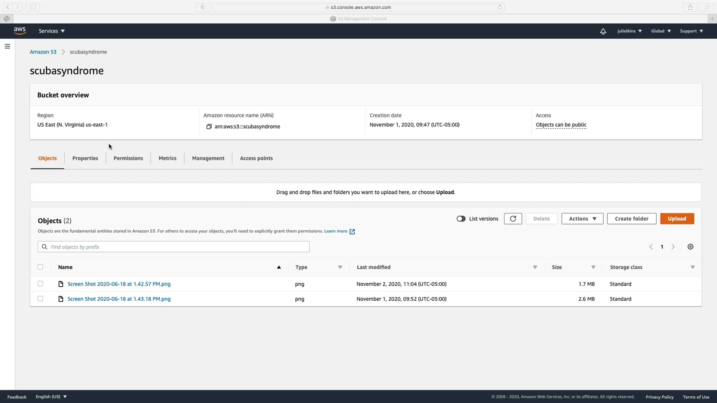Image resolution: width=717 pixels, height=403 pixels.
Task: Check the 1.42.57 PM screenshot row
Action: (40, 284)
